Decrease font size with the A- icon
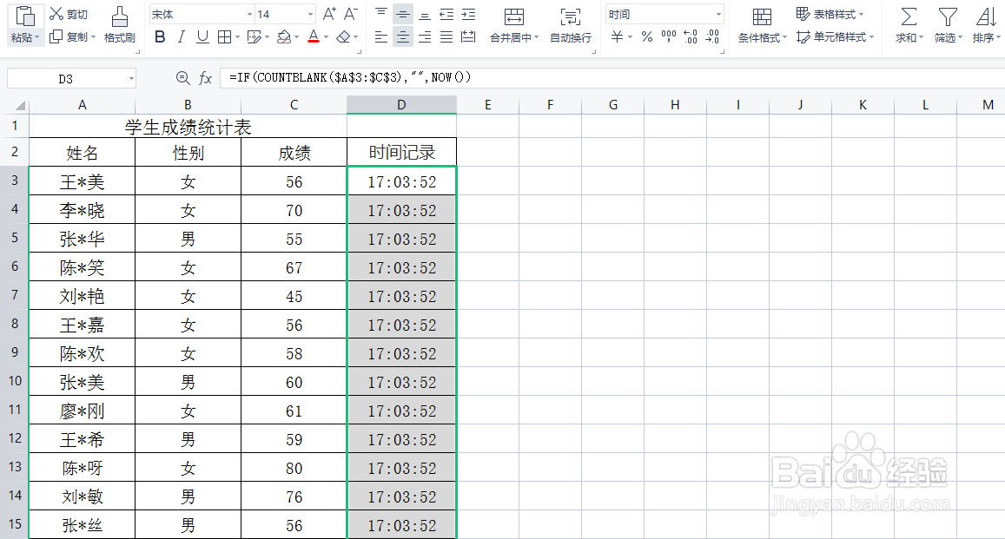Screen dimensions: 1005x539 (x=350, y=13)
